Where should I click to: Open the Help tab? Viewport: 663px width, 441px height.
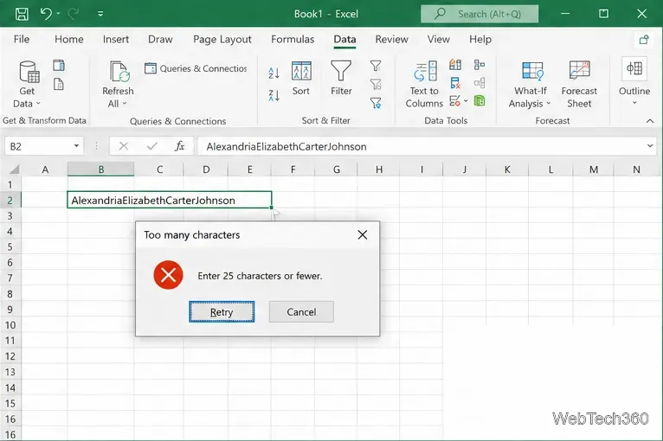tap(480, 39)
